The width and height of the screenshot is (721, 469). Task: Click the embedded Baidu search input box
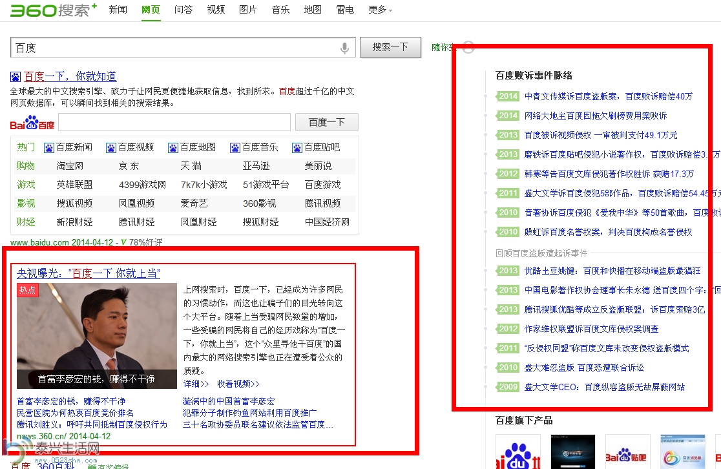(174, 122)
